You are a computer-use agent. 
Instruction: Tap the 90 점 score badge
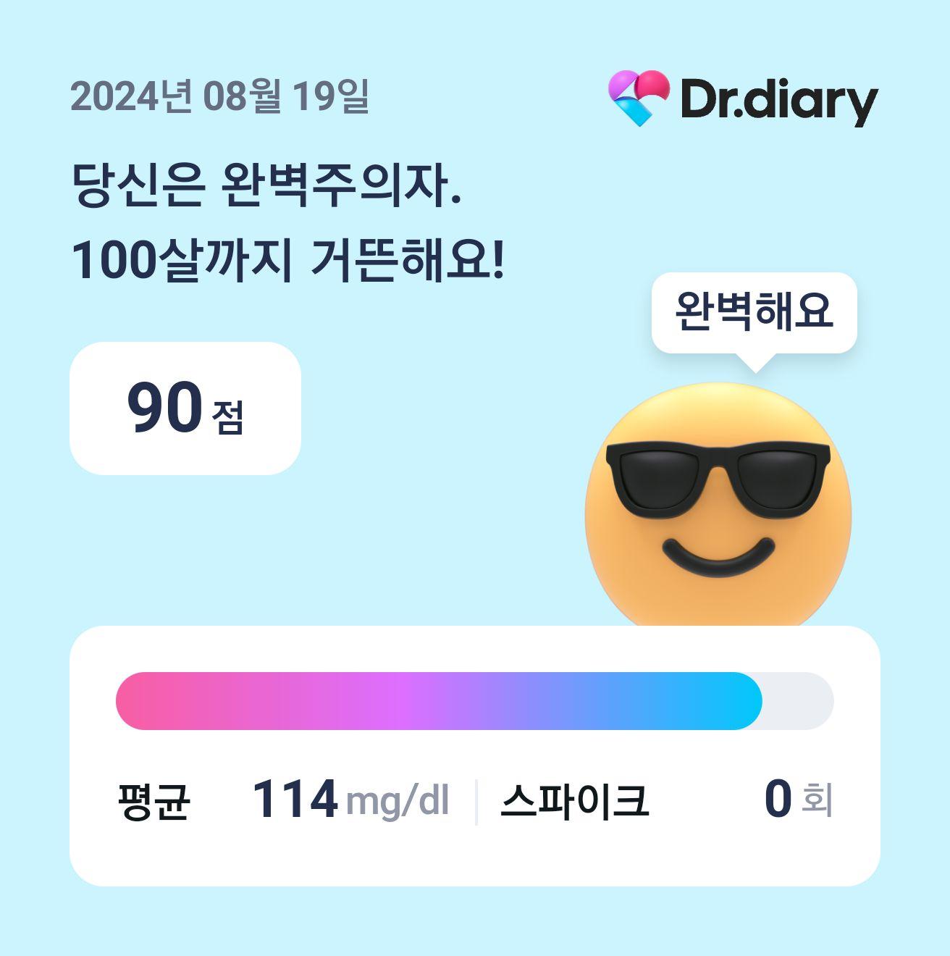coord(185,408)
